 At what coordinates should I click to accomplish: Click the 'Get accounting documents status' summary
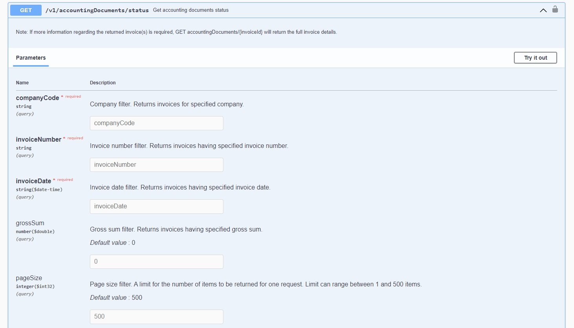pos(191,10)
